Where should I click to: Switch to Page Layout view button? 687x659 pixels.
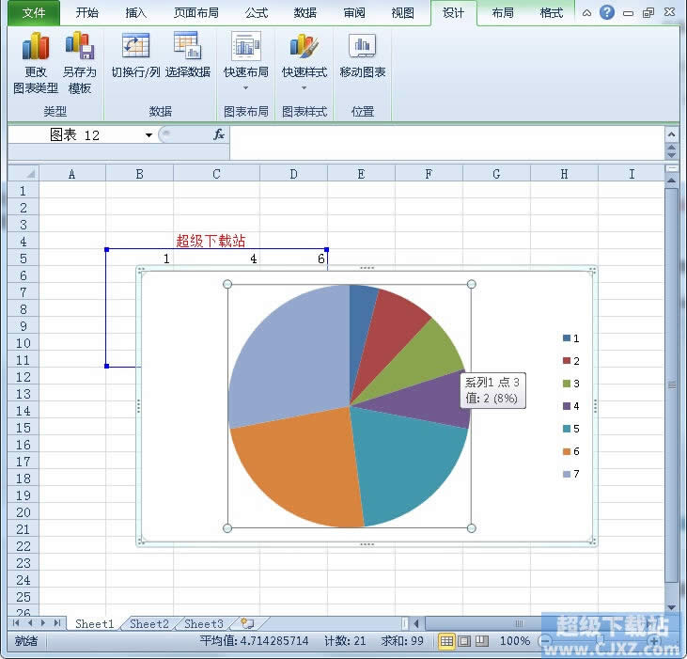pyautogui.click(x=464, y=641)
